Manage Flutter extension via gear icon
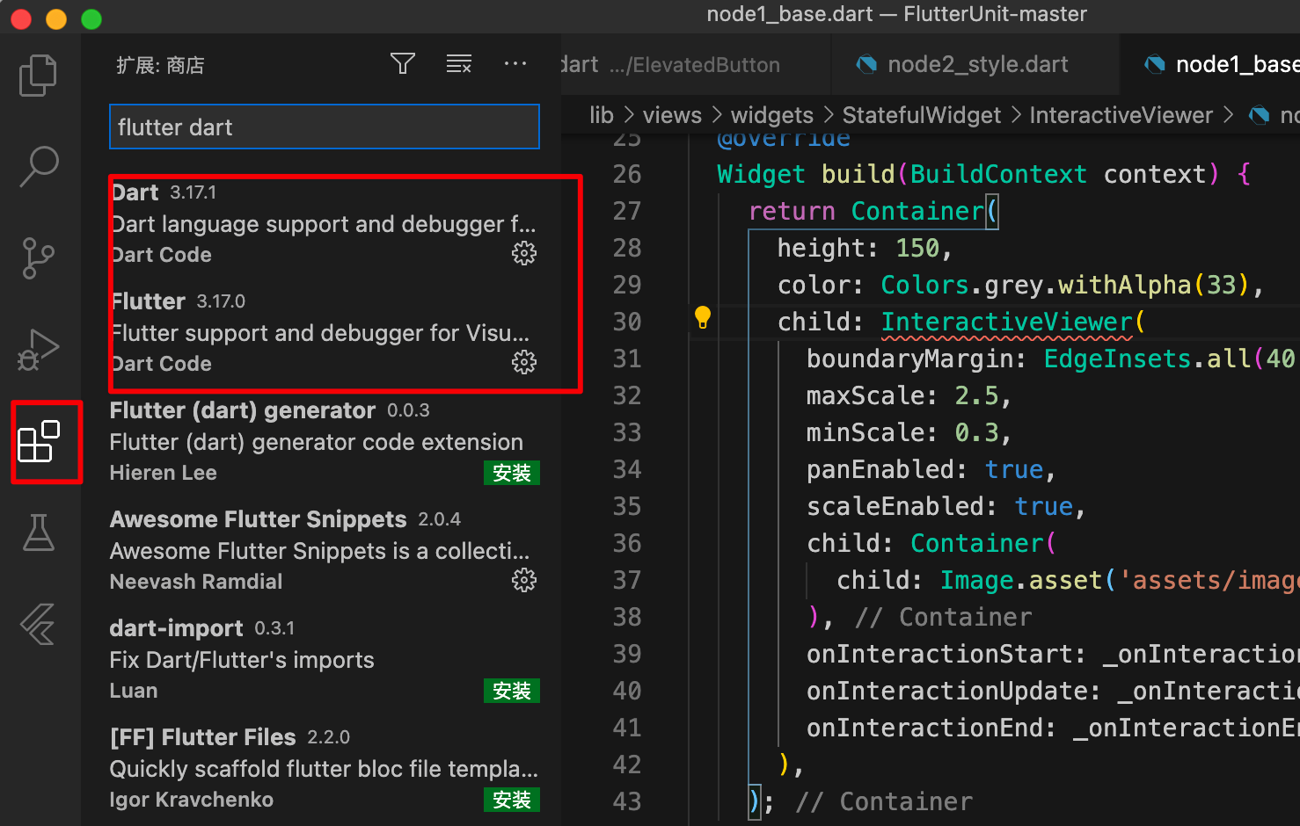The height and width of the screenshot is (826, 1300). [x=524, y=363]
